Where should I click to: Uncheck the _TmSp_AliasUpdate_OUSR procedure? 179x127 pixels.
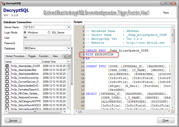pyautogui.click(x=7, y=66)
